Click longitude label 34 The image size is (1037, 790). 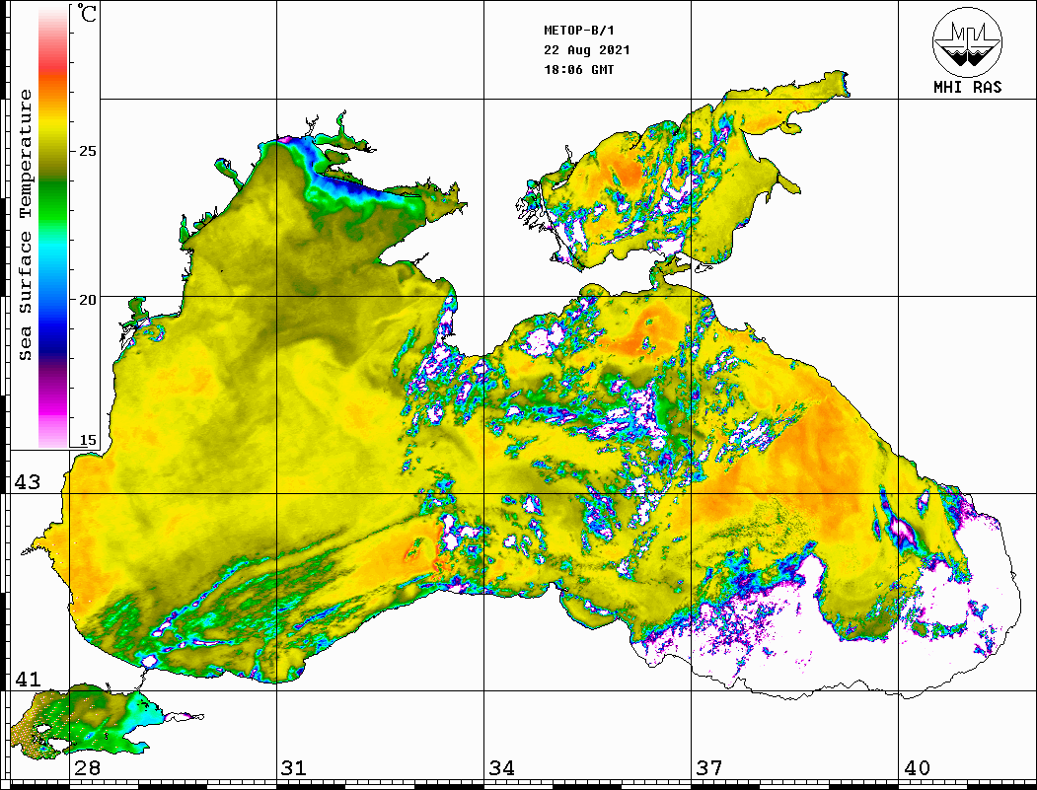click(x=502, y=768)
